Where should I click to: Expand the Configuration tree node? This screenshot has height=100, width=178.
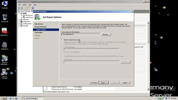pyautogui.click(x=19, y=24)
